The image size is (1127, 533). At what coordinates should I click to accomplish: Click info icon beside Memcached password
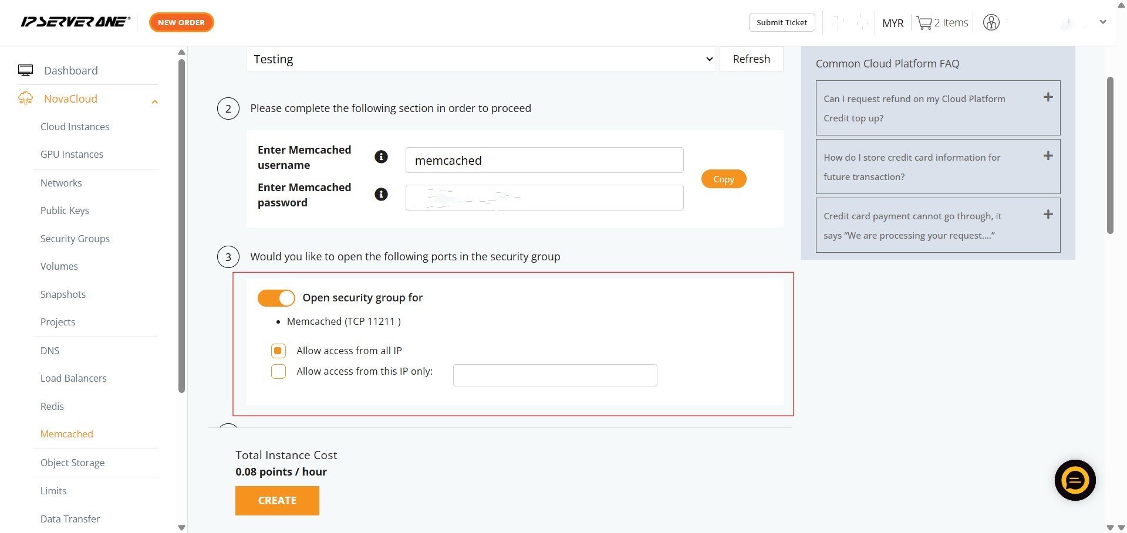pos(381,194)
